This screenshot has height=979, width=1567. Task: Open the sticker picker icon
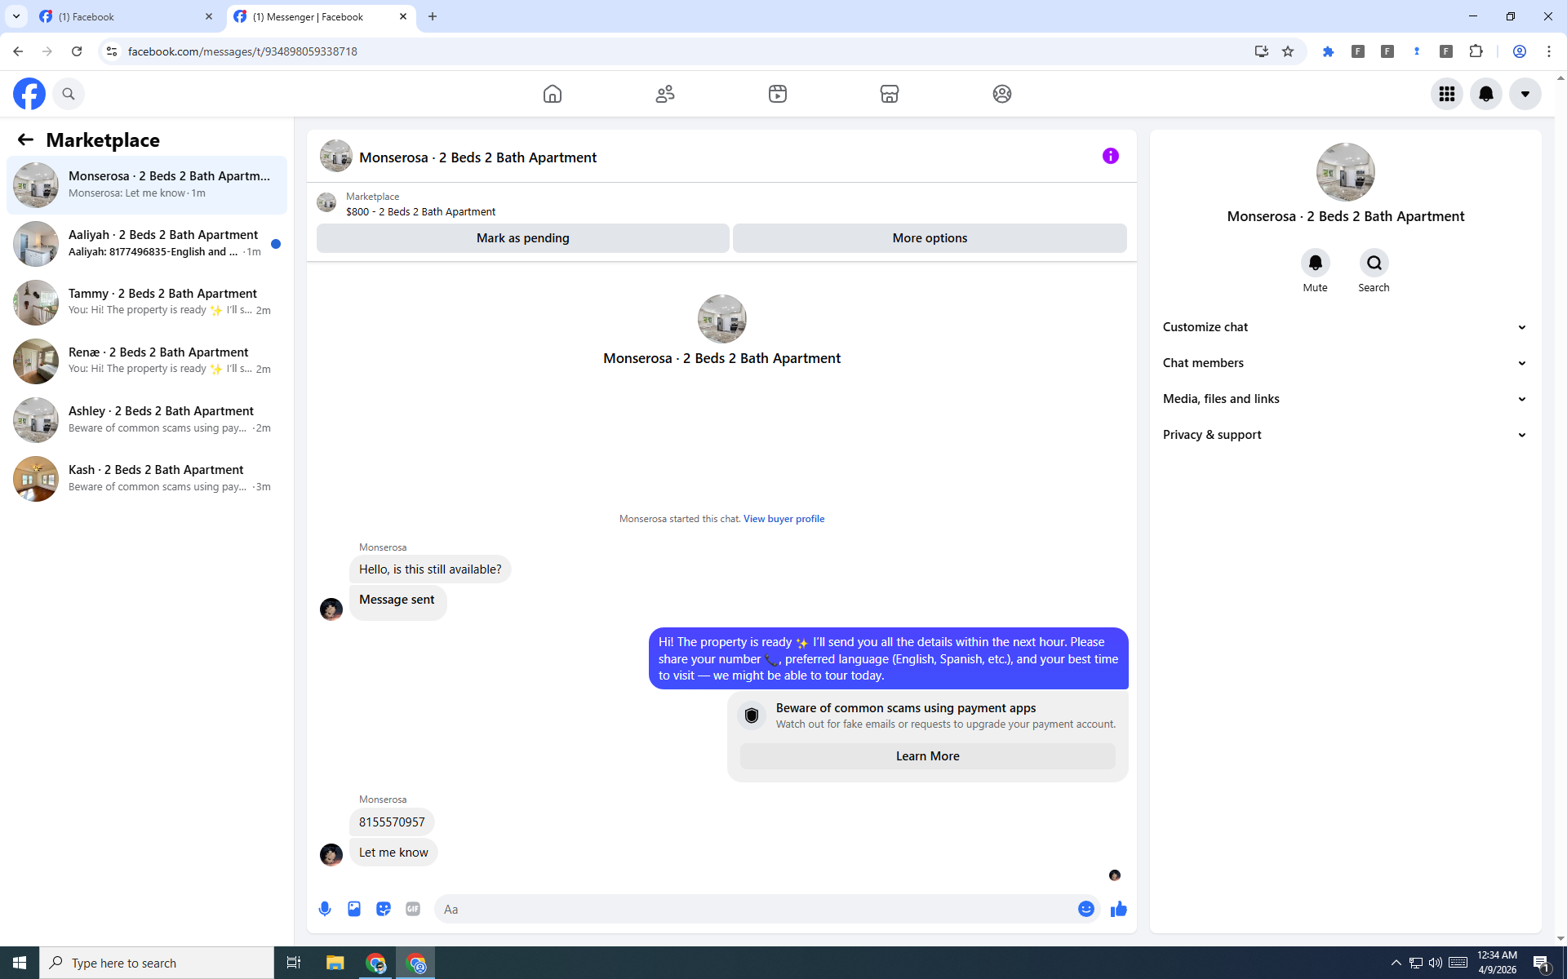click(x=384, y=909)
